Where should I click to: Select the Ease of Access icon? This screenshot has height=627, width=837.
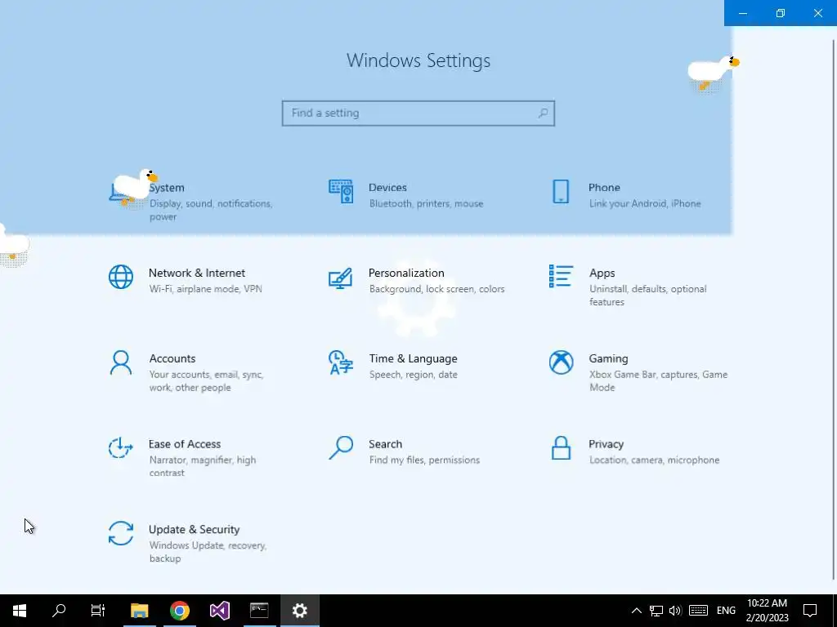pyautogui.click(x=121, y=448)
